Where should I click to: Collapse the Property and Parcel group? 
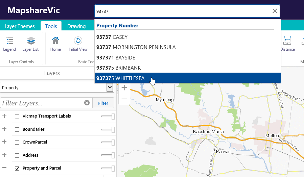point(4,168)
